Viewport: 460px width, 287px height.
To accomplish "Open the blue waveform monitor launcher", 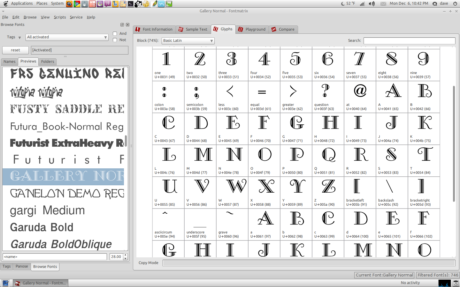I will point(161,4).
